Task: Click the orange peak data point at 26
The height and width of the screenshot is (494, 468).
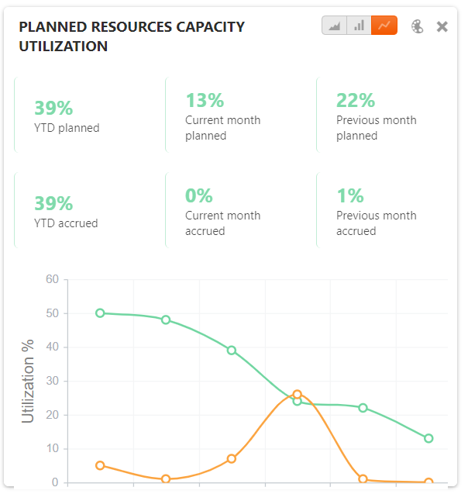Action: click(297, 394)
